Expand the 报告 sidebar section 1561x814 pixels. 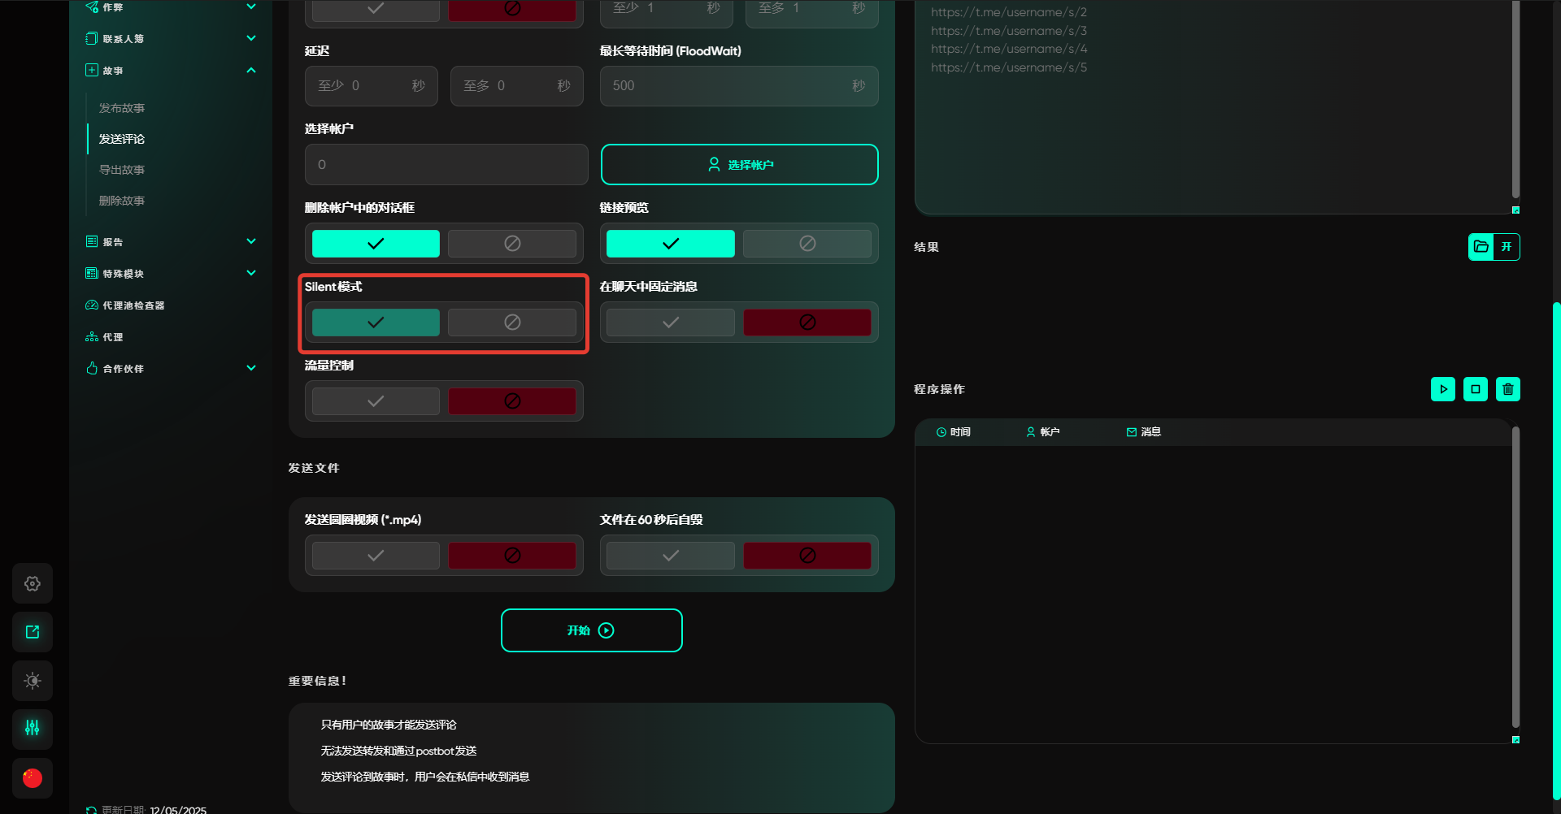pos(251,241)
